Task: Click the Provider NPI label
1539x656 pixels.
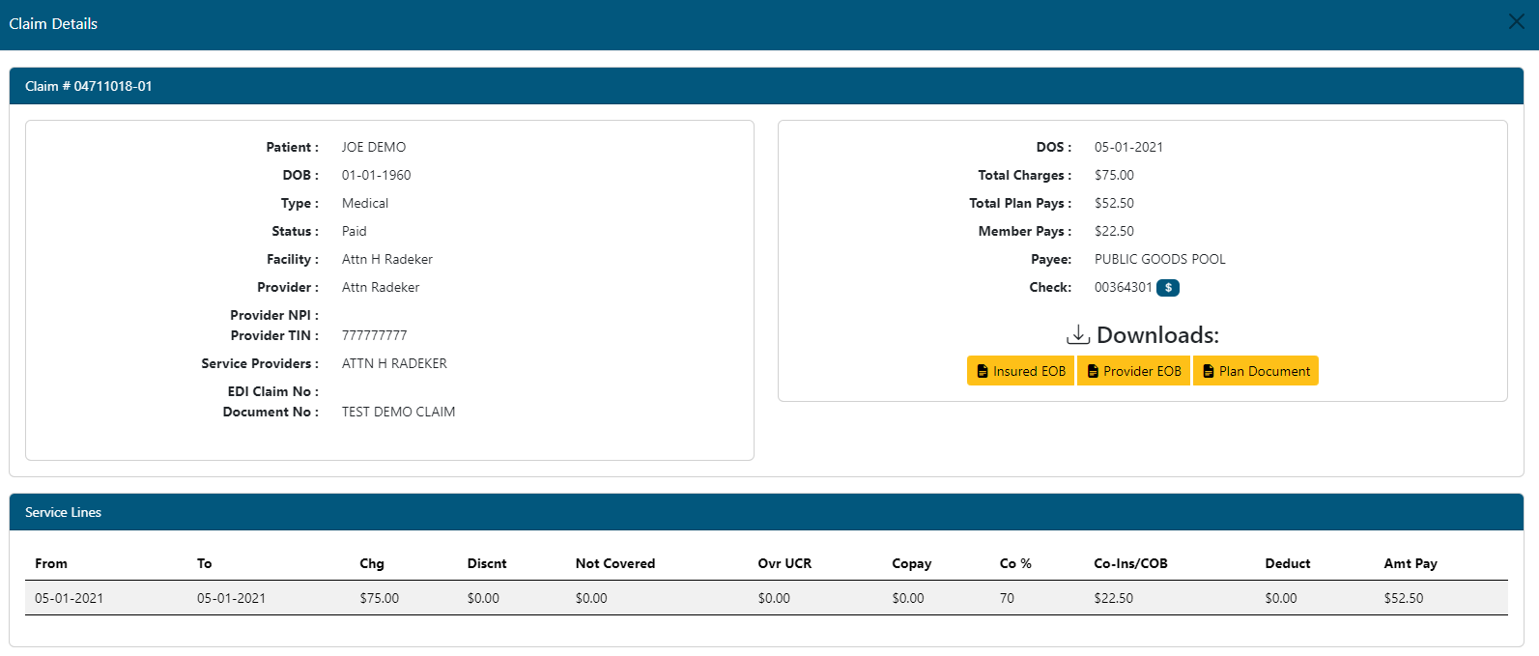Action: 274,315
